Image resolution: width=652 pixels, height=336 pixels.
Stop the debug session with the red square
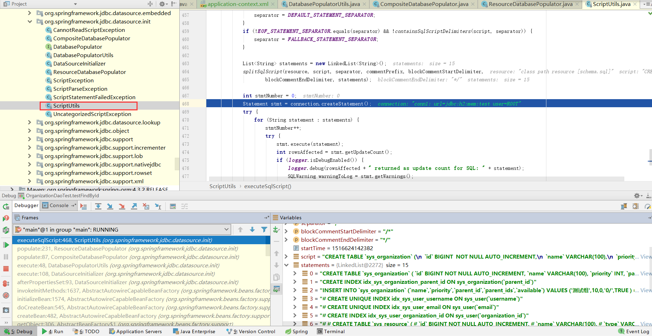6,269
